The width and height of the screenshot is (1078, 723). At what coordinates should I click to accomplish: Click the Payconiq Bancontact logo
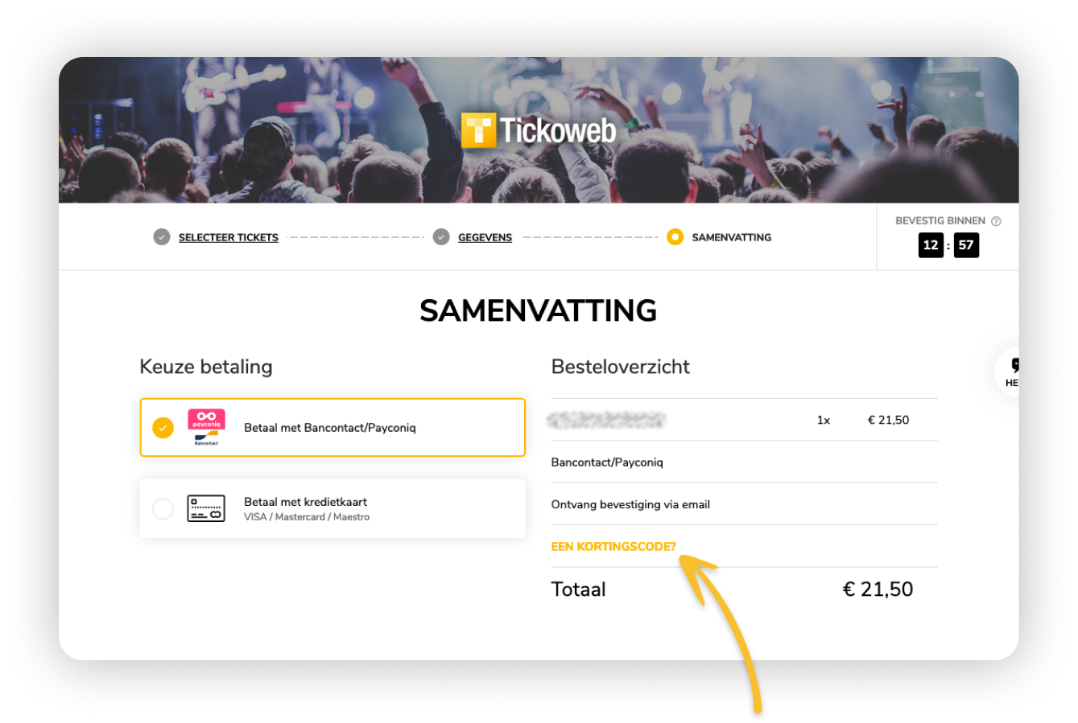point(206,427)
